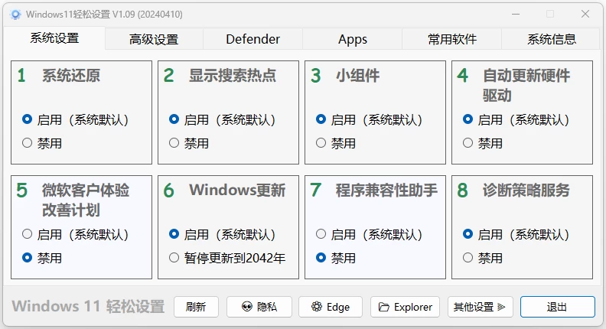The image size is (606, 329).
Task: Switch to the Apps tab
Action: pyautogui.click(x=353, y=40)
